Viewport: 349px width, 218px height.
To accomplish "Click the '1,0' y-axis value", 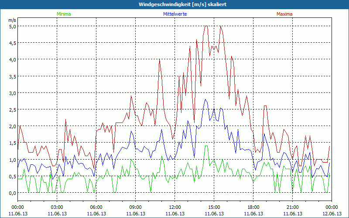I will [13, 160].
